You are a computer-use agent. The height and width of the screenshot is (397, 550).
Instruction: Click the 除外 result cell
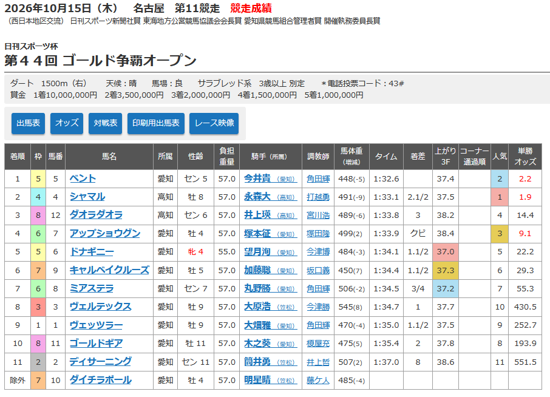[18, 380]
